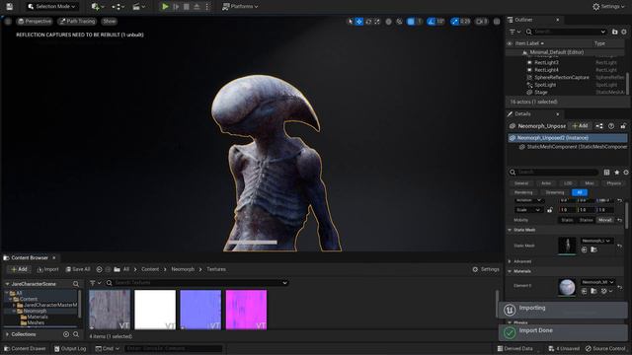Save the current level with disk icon
This screenshot has width=632, height=355.
point(9,7)
